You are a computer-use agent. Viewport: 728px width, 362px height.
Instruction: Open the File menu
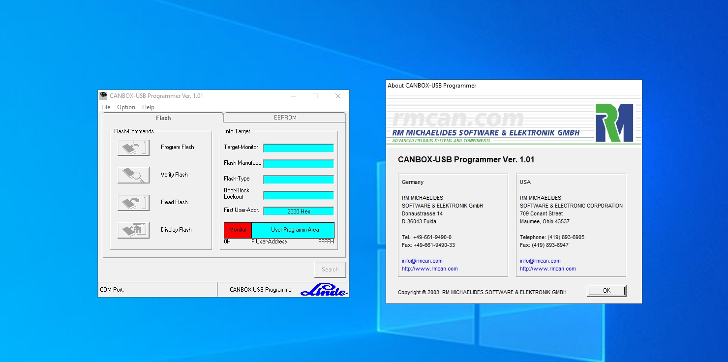click(x=106, y=107)
